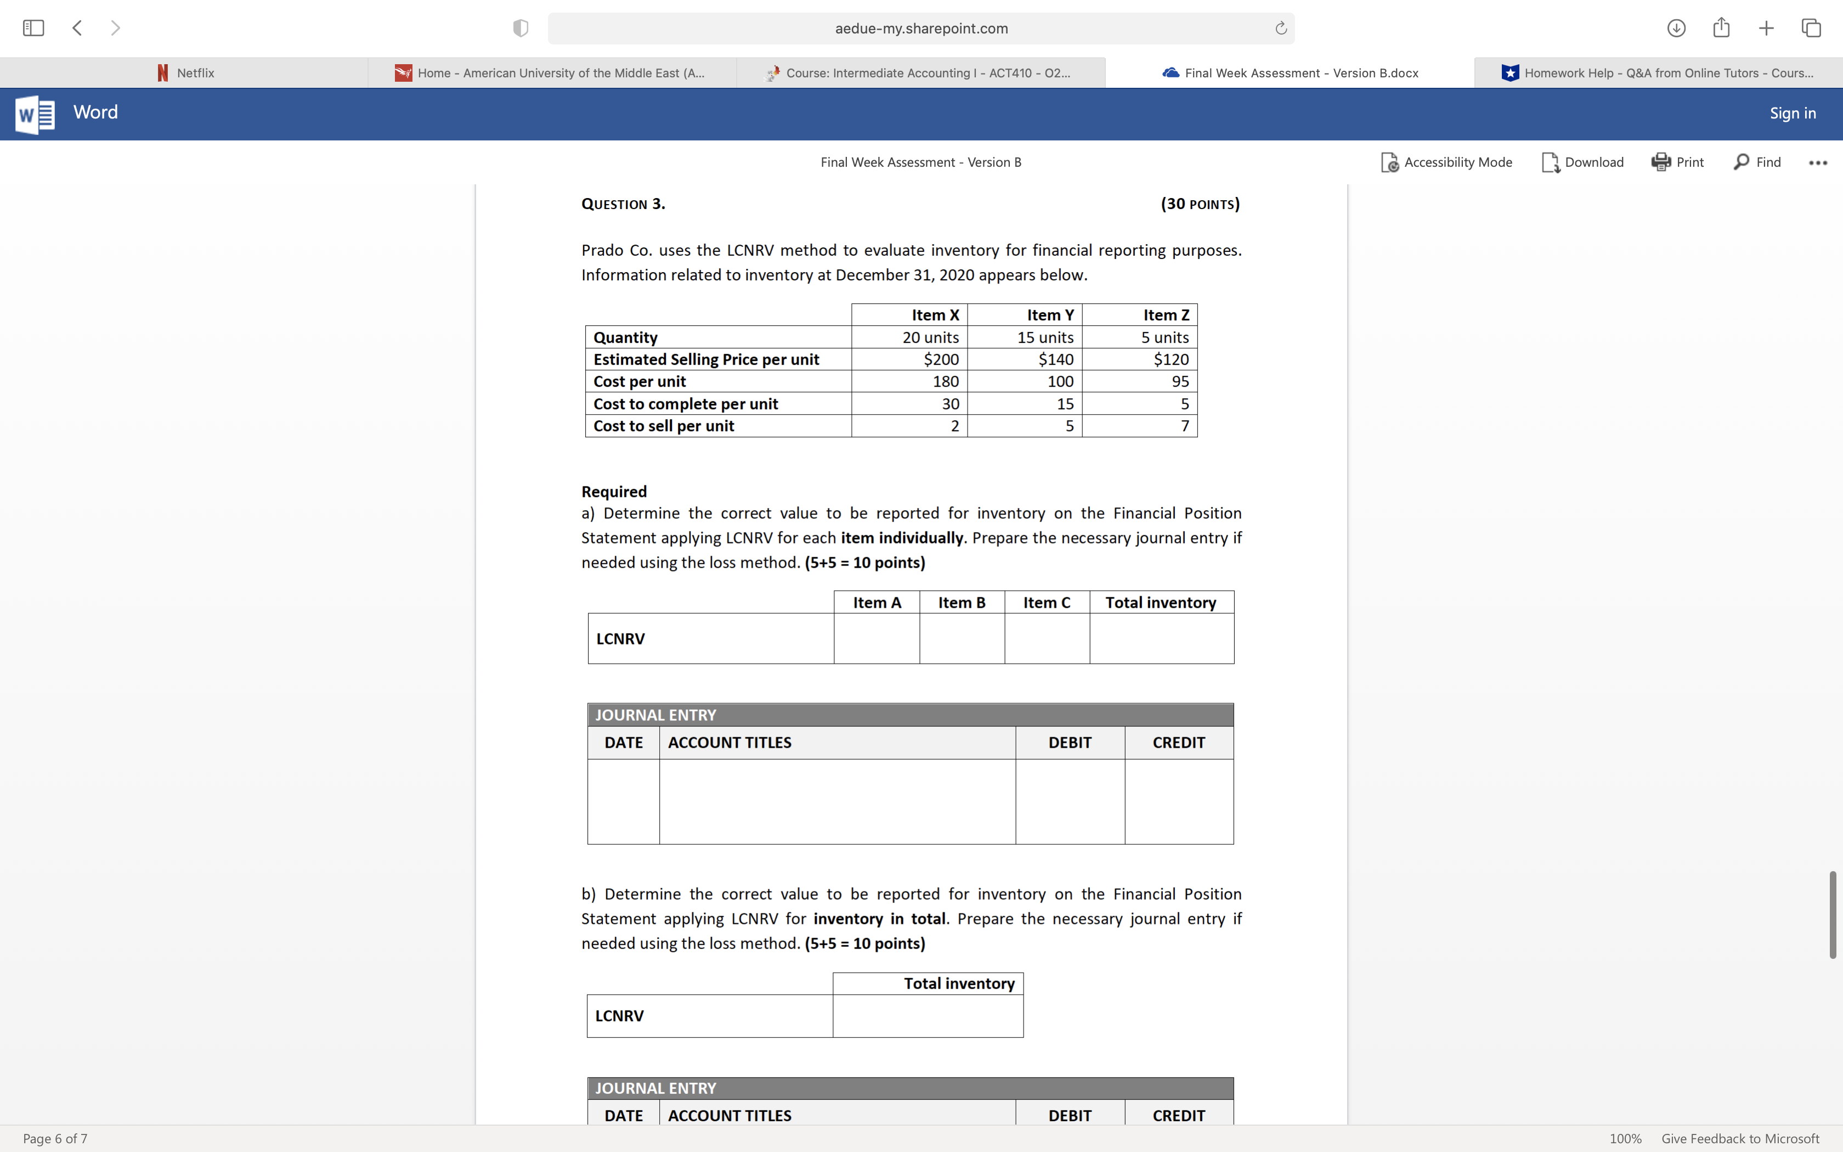Print the document
This screenshot has width=1843, height=1152.
pyautogui.click(x=1678, y=162)
